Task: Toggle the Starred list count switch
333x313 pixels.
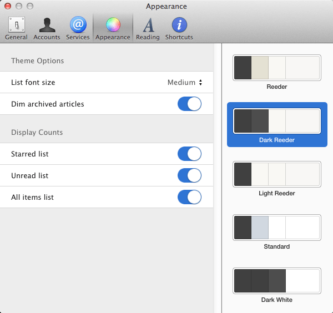Action: pos(189,154)
